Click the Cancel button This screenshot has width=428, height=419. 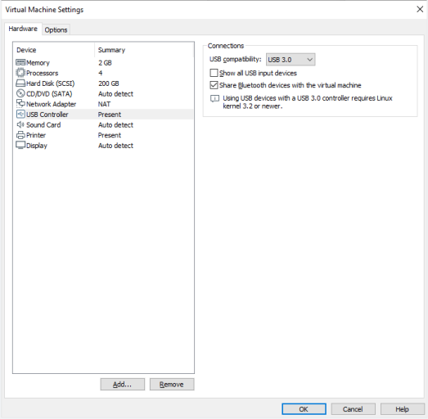pyautogui.click(x=353, y=409)
